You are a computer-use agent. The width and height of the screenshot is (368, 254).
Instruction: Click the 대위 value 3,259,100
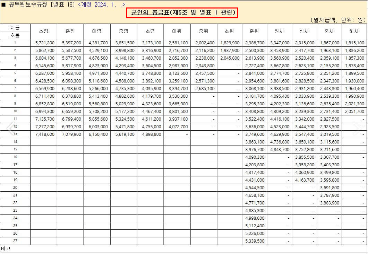coord(178,81)
